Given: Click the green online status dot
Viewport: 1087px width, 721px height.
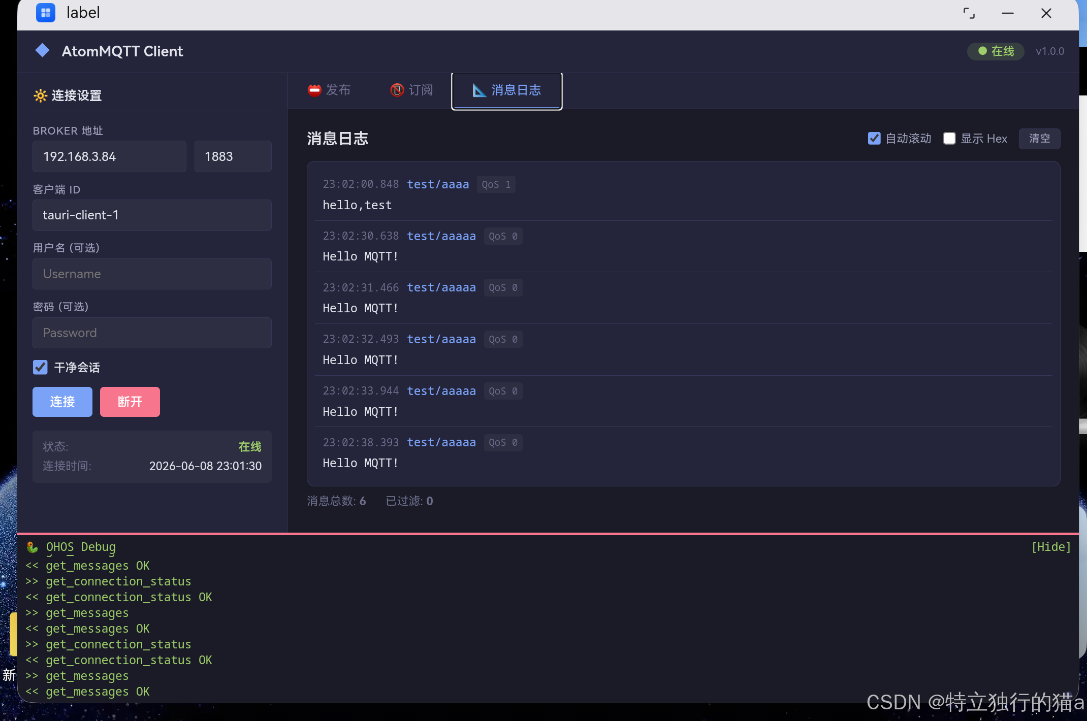Looking at the screenshot, I should [982, 51].
